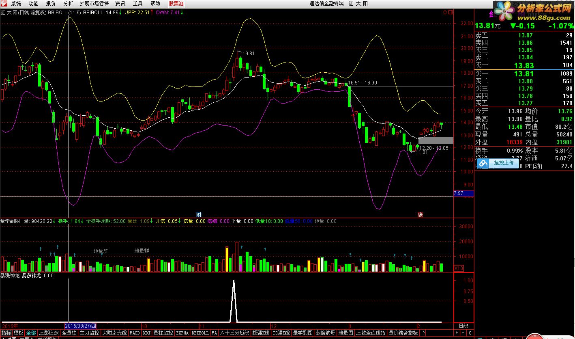Switch to the 六十三分短线 indicator tab
Viewport: 575px width, 339px height.
click(x=234, y=333)
